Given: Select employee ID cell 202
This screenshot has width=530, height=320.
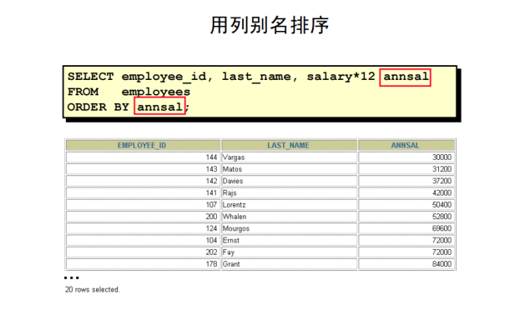Looking at the screenshot, I should click(x=143, y=252).
